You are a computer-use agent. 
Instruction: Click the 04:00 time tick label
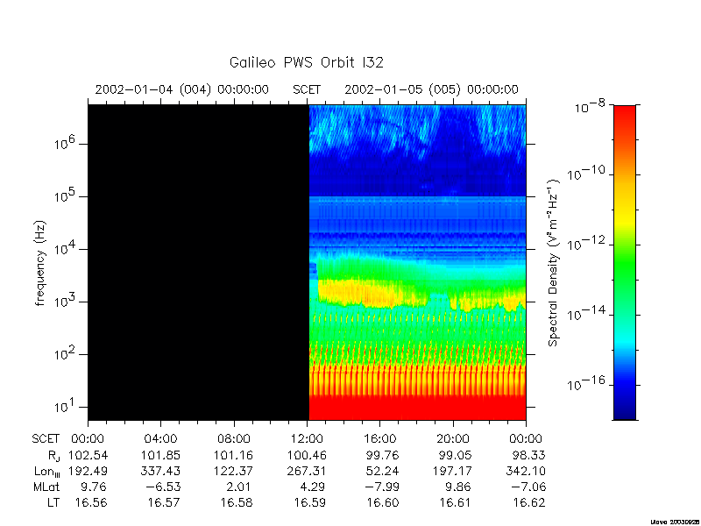tap(160, 439)
